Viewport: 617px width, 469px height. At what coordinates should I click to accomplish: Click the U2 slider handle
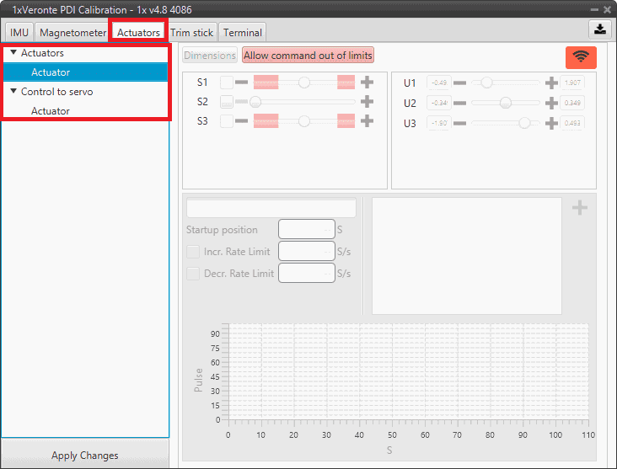pos(505,103)
